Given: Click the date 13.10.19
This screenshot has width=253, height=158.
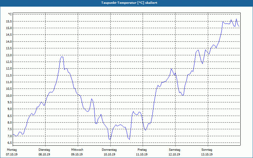Looking at the screenshot, I should [x=207, y=155].
